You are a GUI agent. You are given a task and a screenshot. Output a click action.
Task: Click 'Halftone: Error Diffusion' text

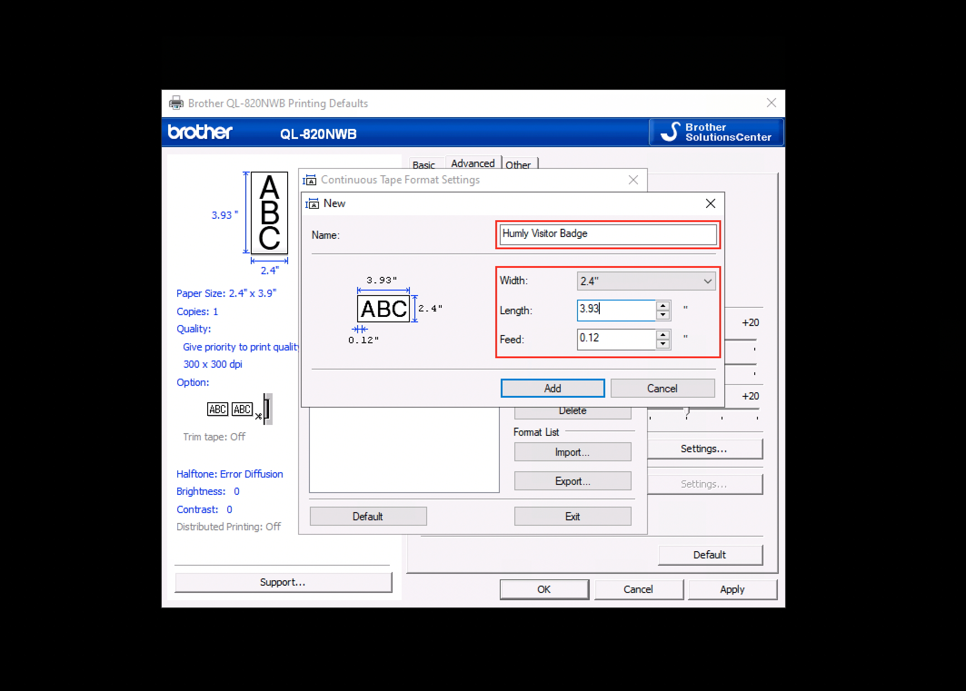229,474
